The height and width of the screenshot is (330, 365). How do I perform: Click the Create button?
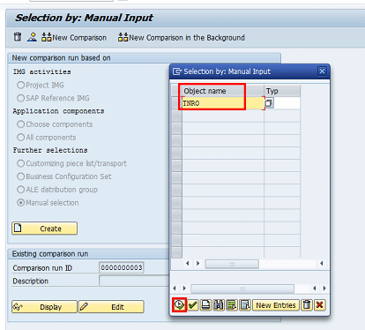coord(45,229)
